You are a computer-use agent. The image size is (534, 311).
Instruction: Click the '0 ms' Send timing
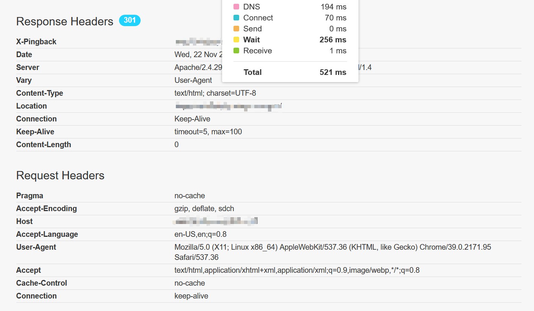[x=338, y=29]
